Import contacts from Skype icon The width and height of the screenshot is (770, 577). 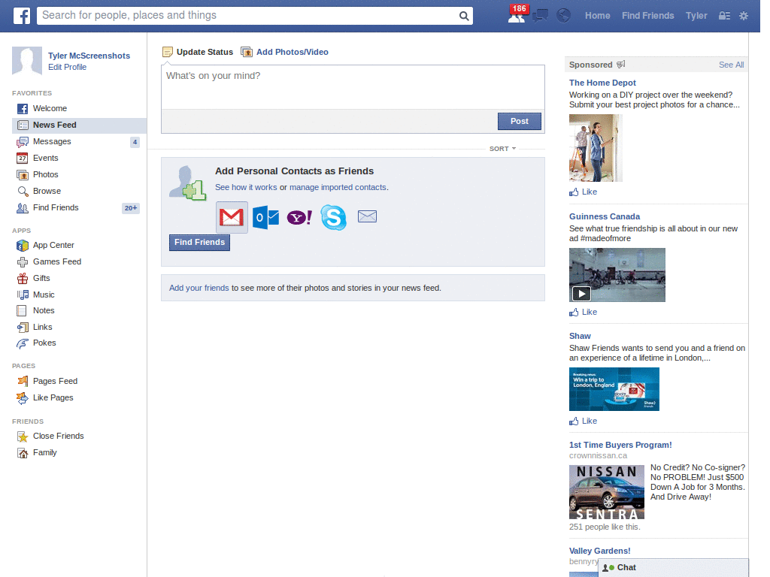point(333,217)
